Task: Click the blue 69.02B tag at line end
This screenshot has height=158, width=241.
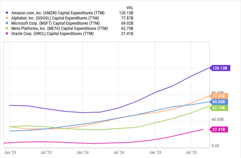Action: point(219,102)
